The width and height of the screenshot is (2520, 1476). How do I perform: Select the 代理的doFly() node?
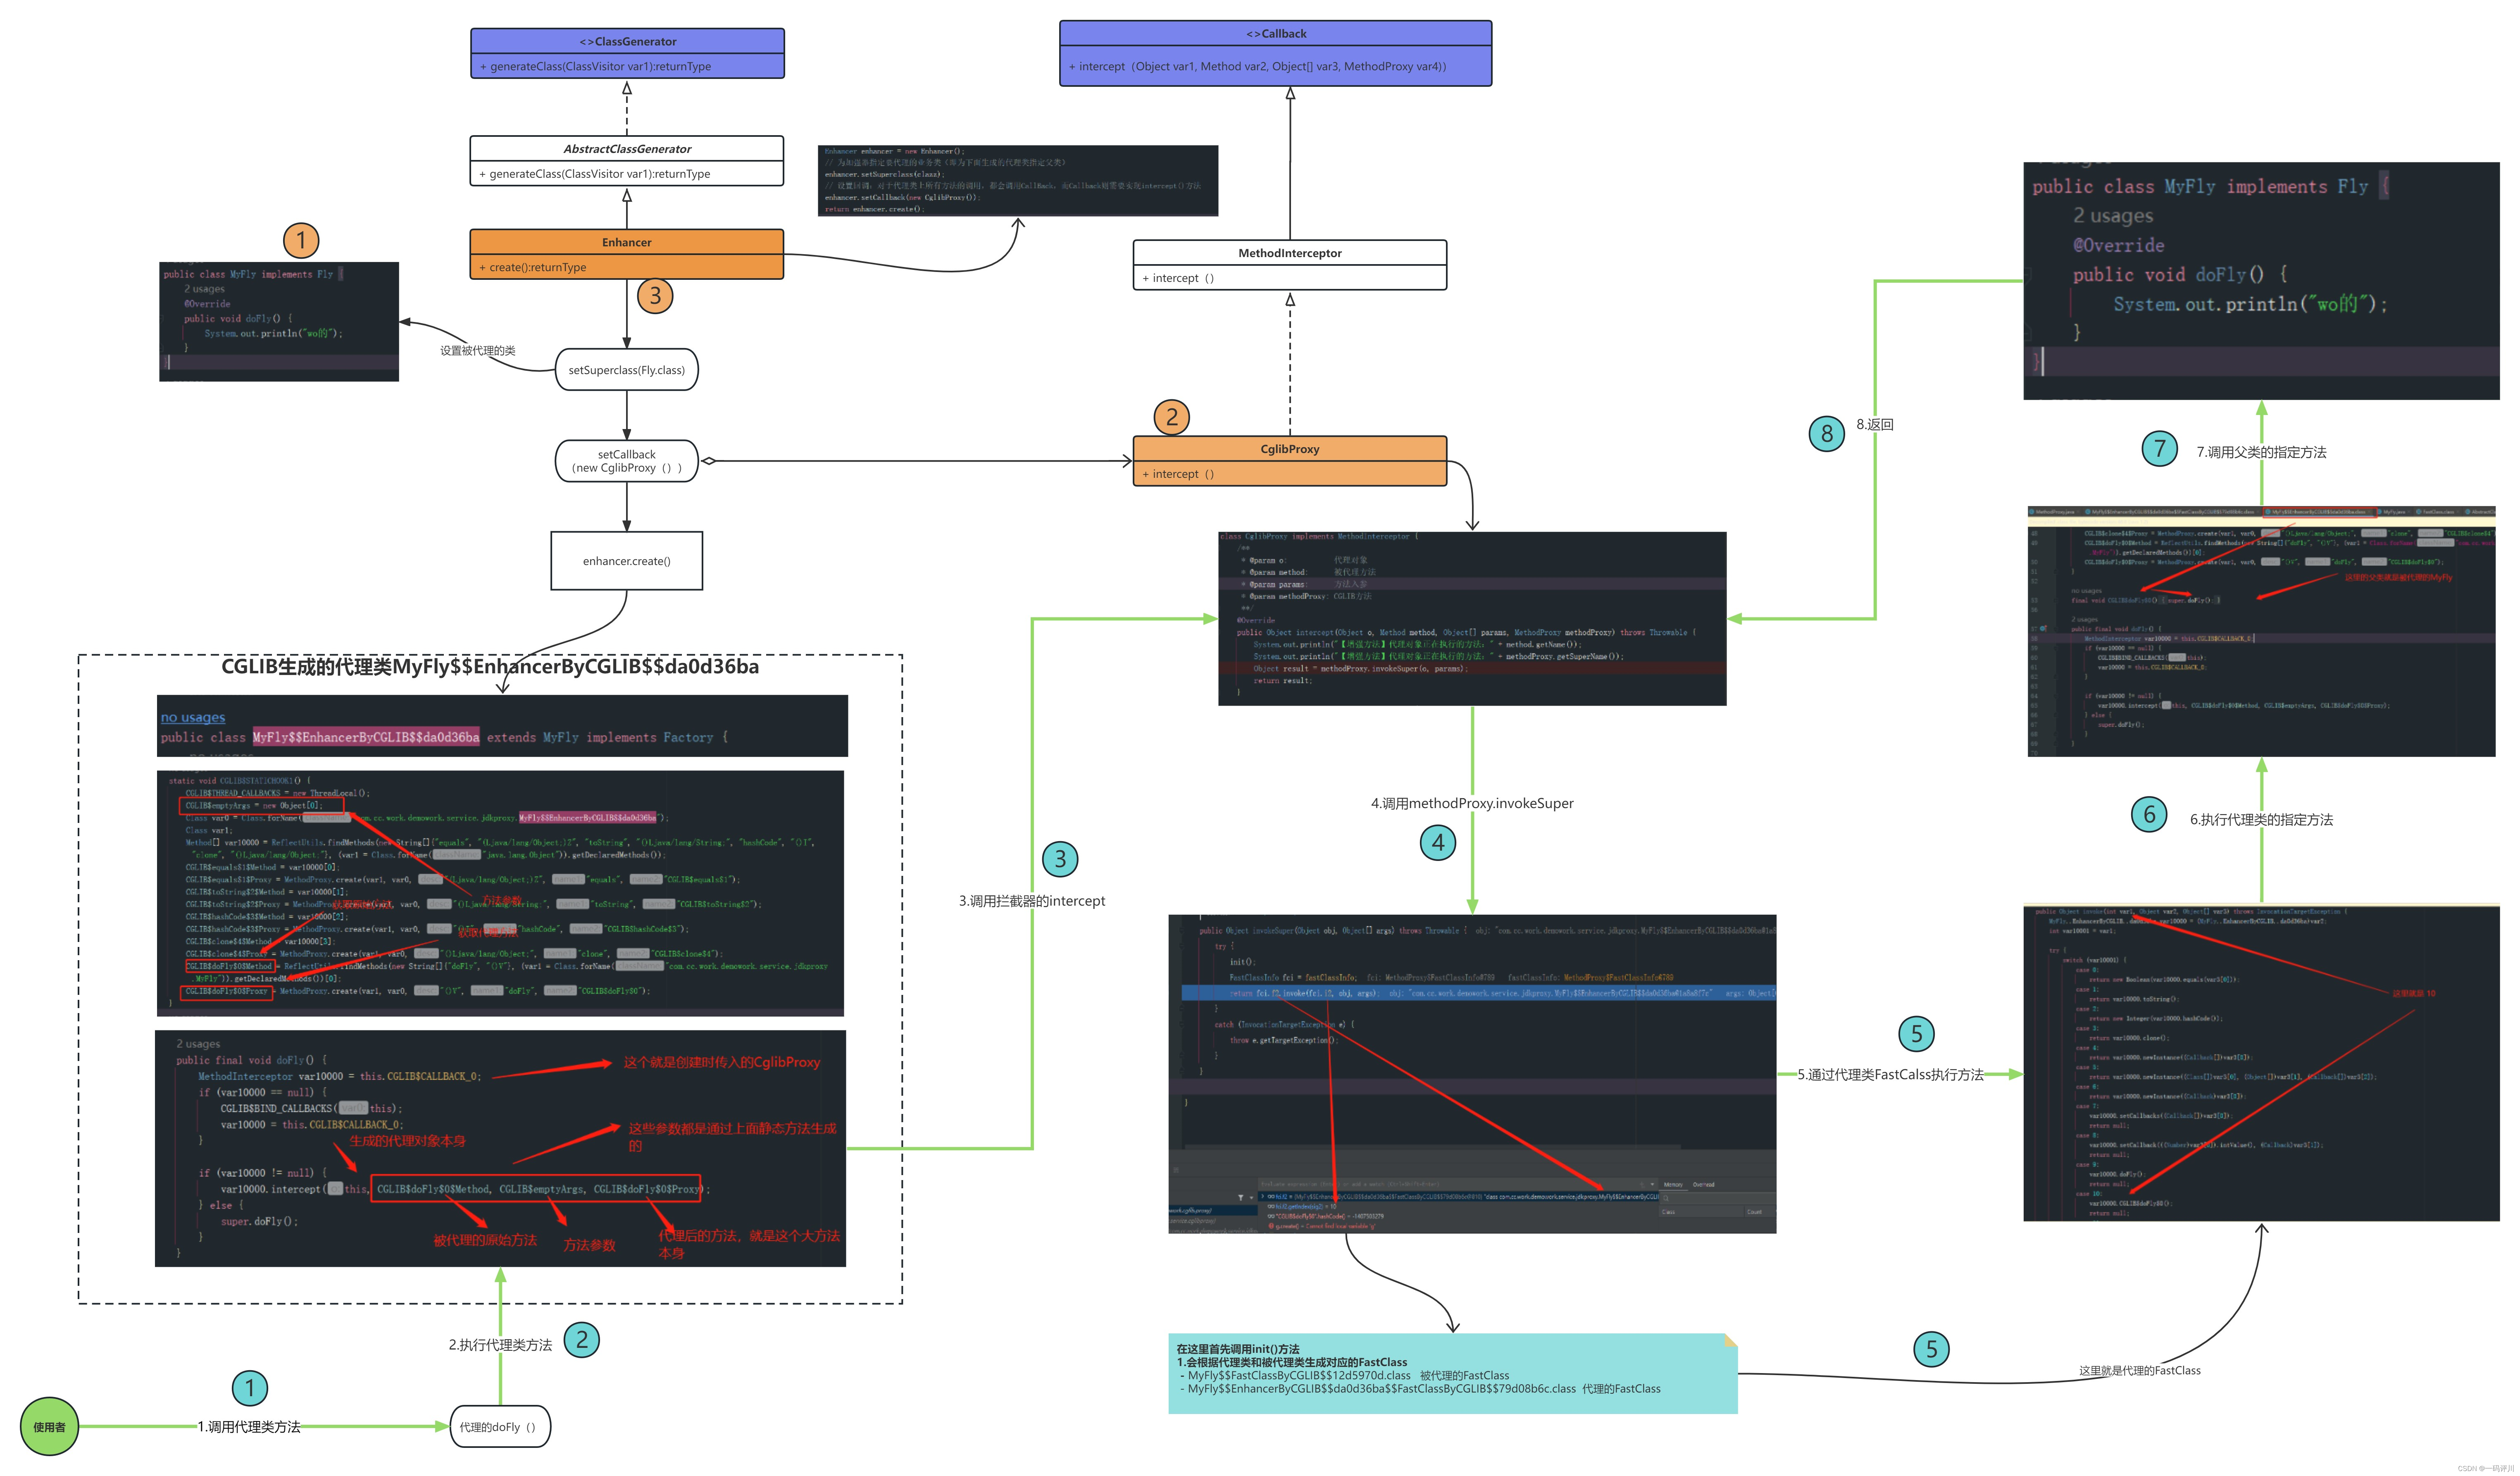click(500, 1427)
